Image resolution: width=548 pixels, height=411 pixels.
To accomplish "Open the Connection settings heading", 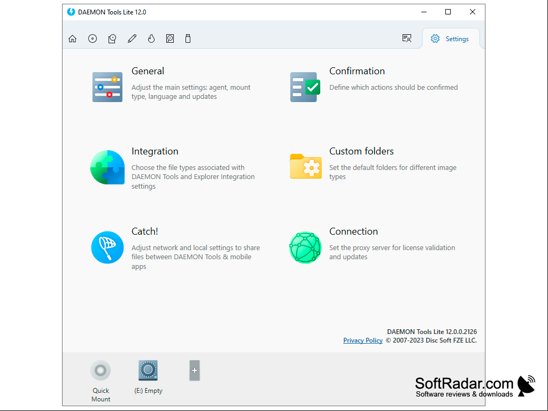I will (x=353, y=231).
